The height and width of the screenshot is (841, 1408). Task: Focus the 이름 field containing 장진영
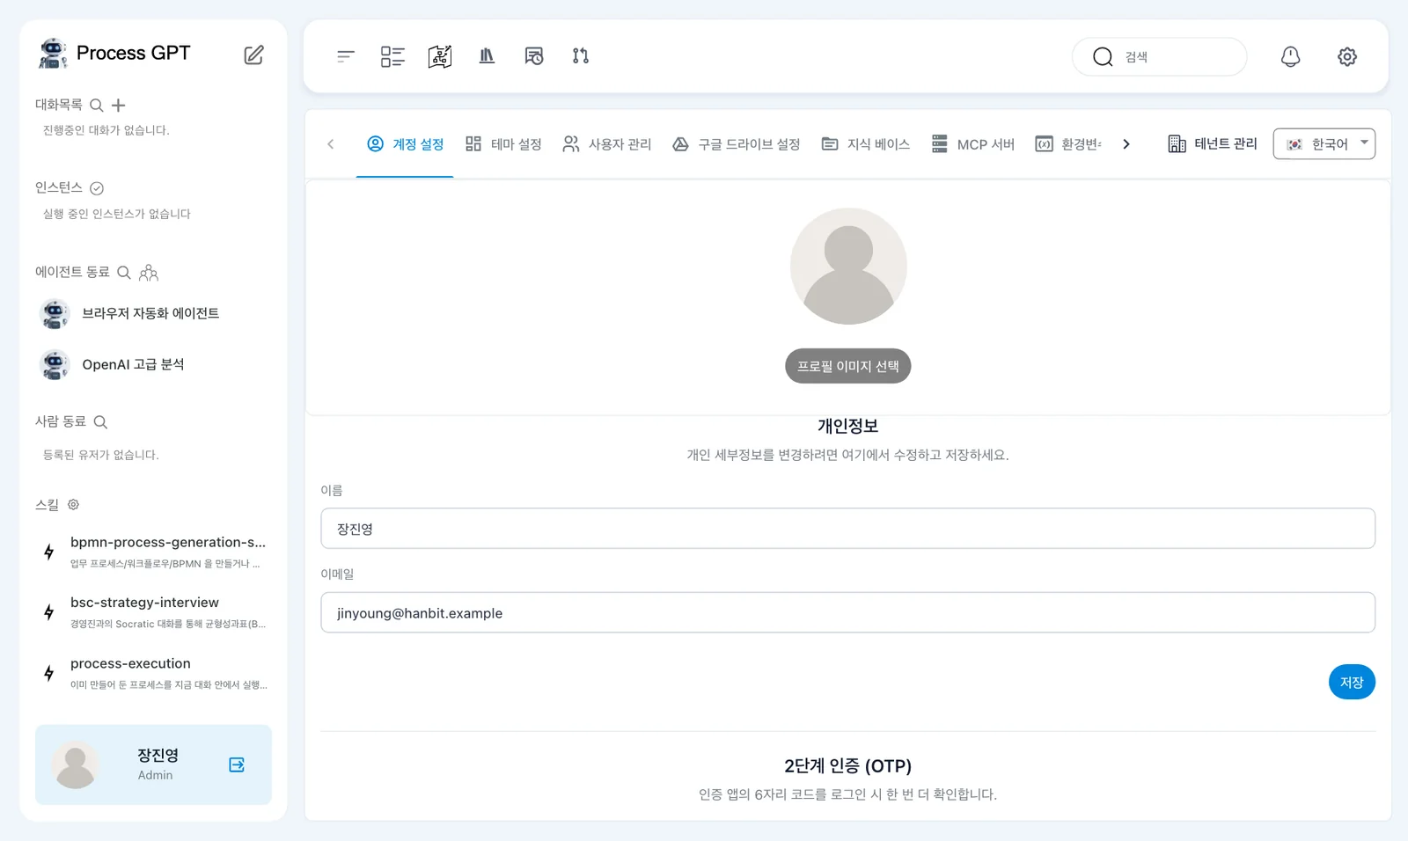pyautogui.click(x=847, y=529)
